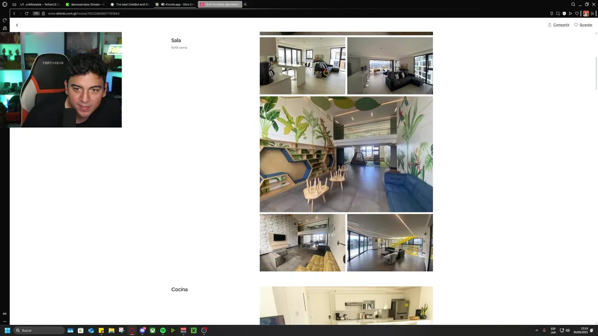Screen dimensions: 598x336
Task: Open the volume speaker tray icon
Action: point(568,330)
